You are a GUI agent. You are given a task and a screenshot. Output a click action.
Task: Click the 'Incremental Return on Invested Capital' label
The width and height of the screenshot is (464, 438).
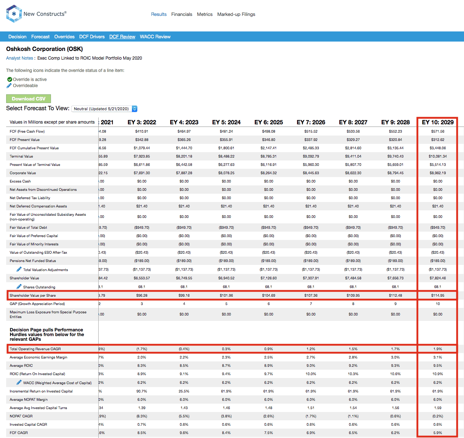[x=41, y=391]
